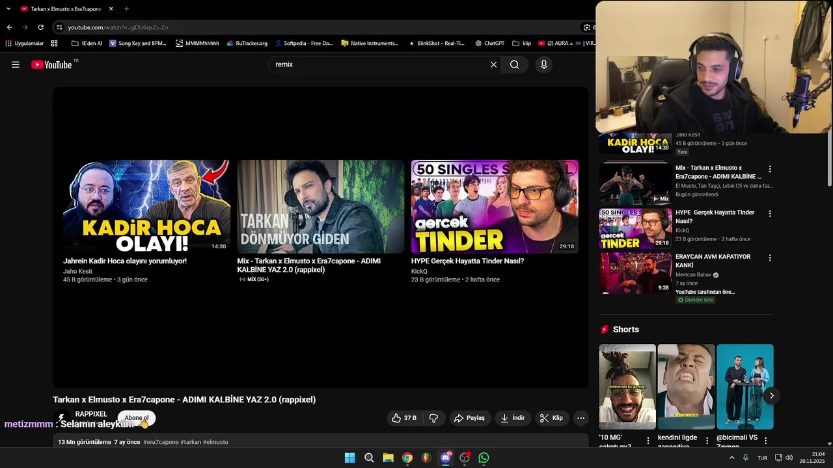Open RAPPIXEL channel name link
This screenshot has width=833, height=468.
point(91,414)
